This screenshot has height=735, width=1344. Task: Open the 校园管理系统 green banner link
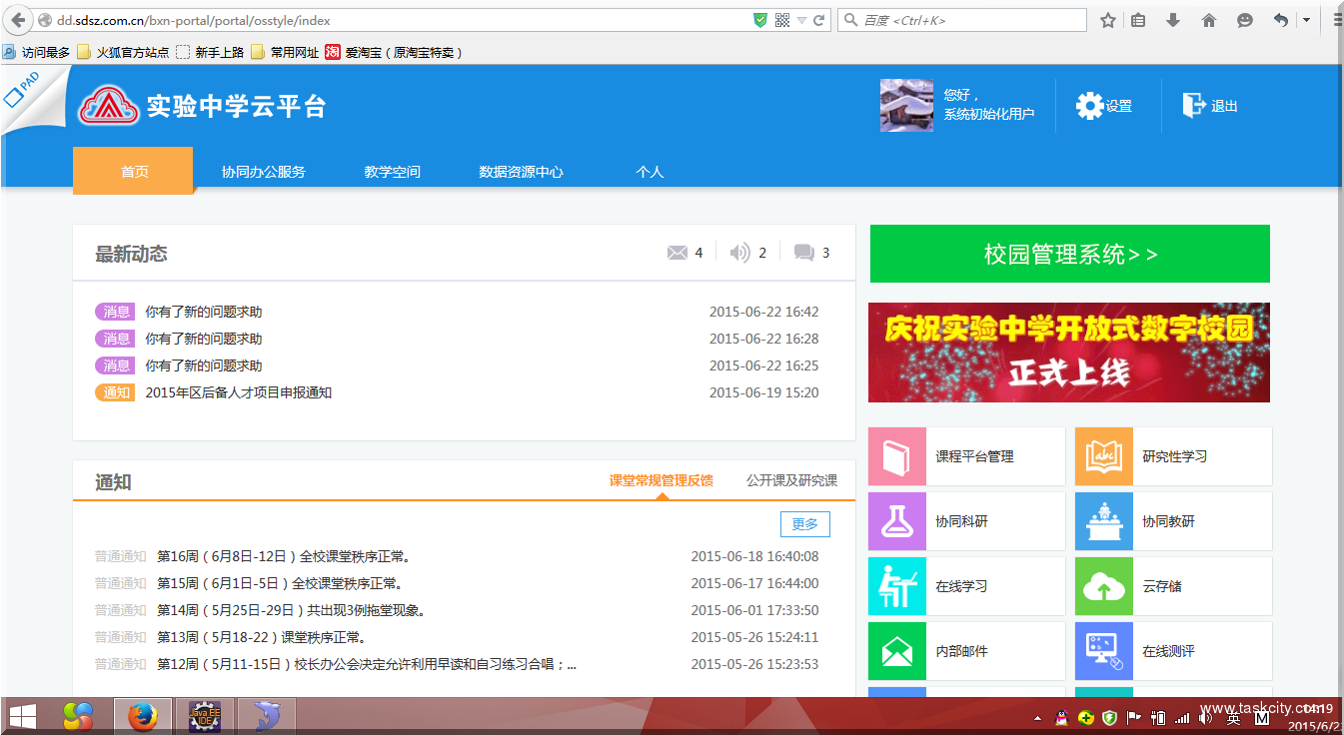1069,254
